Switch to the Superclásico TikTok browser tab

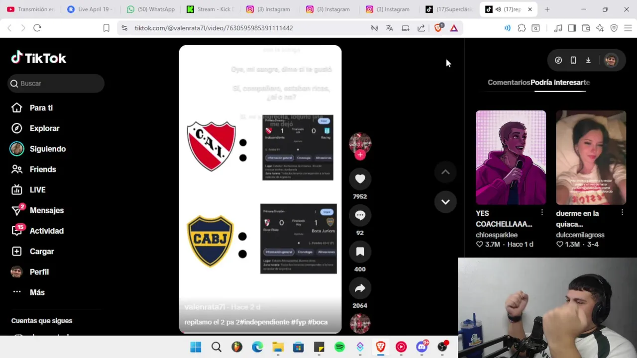[x=449, y=9]
